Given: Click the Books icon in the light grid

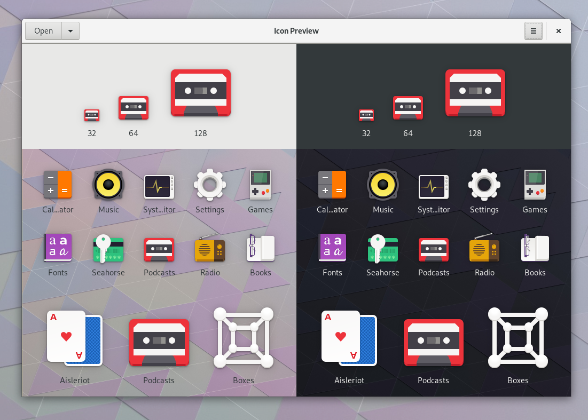Looking at the screenshot, I should 260,248.
